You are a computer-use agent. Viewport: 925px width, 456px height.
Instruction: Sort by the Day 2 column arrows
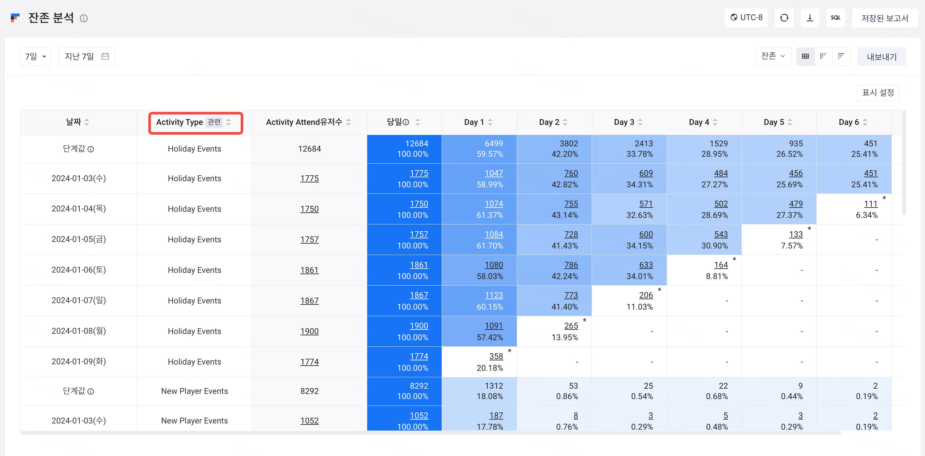(565, 122)
